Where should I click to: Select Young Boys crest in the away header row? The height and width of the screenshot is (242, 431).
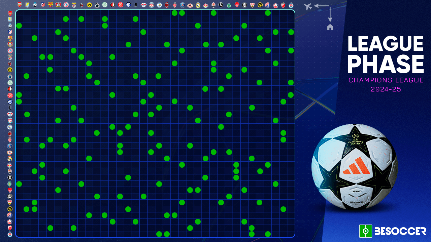(x=260, y=5)
